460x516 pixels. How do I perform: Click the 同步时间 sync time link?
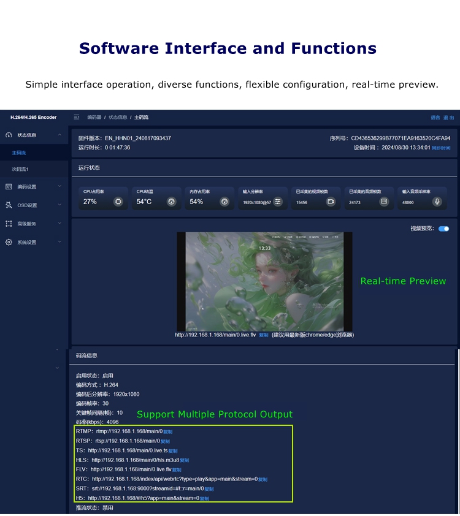click(441, 148)
